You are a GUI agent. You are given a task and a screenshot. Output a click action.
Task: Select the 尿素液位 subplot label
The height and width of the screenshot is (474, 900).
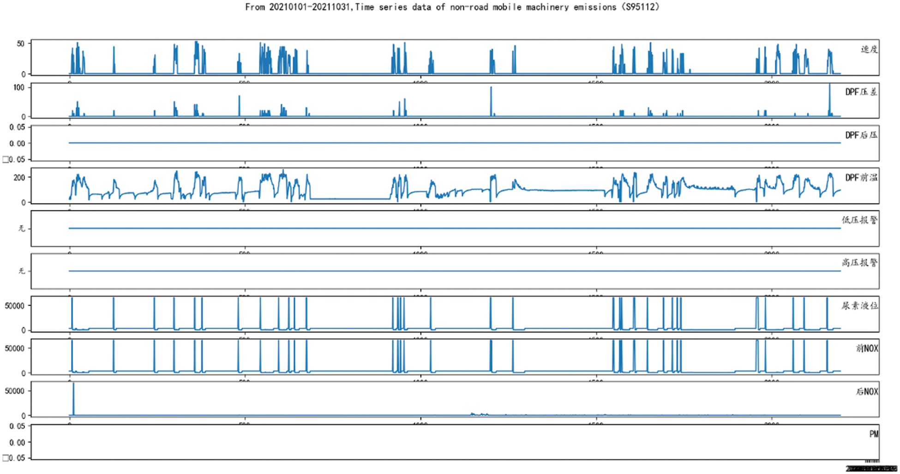[859, 306]
